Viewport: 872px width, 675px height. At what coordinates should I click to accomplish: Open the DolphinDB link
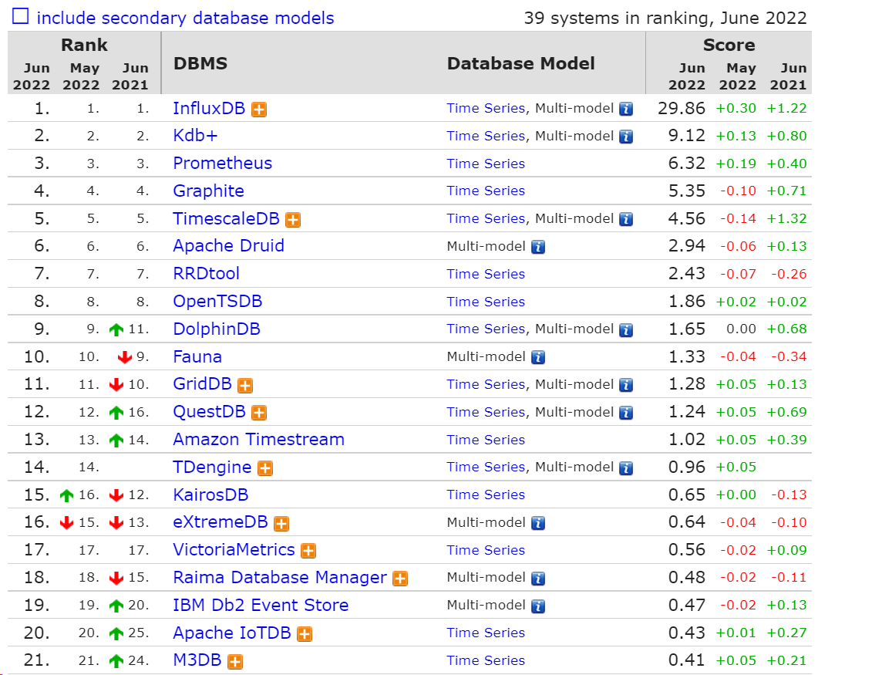217,329
